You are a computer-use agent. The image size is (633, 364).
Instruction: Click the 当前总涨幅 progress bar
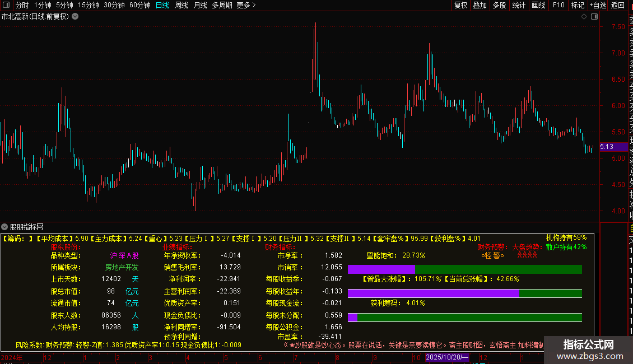pyautogui.click(x=464, y=293)
